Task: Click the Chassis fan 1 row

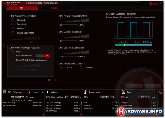Action: coord(138,106)
